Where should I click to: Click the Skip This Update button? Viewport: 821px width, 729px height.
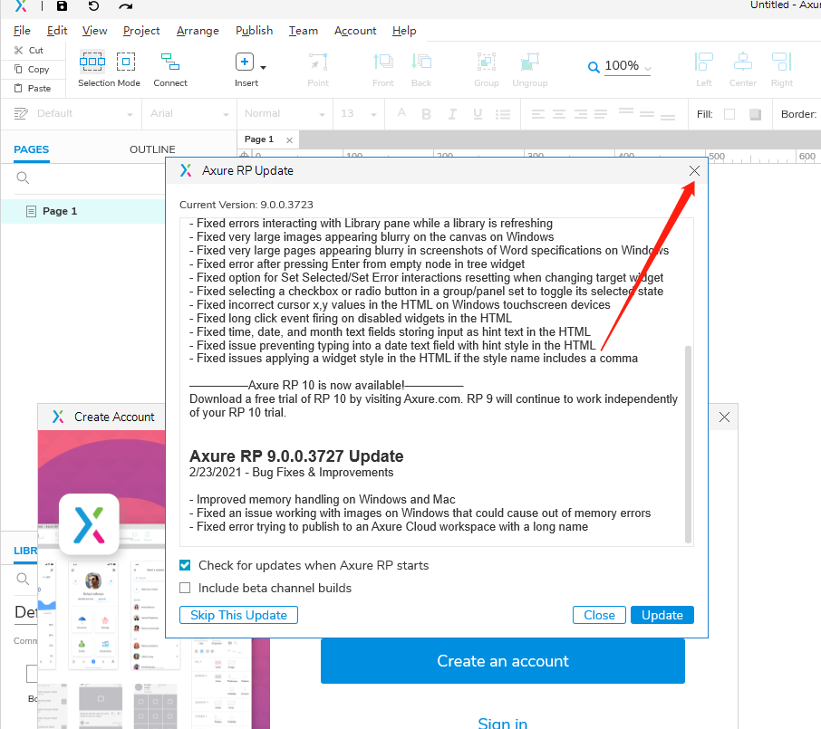click(238, 615)
